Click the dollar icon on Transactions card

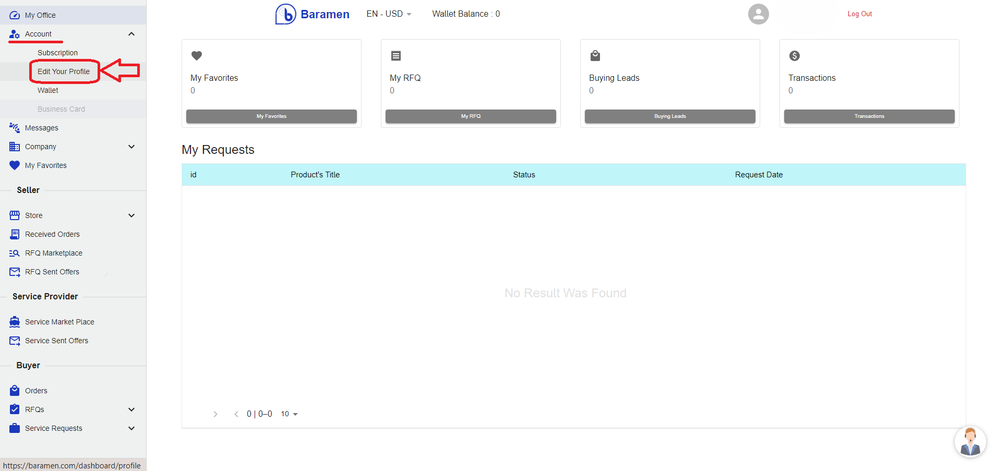(795, 55)
